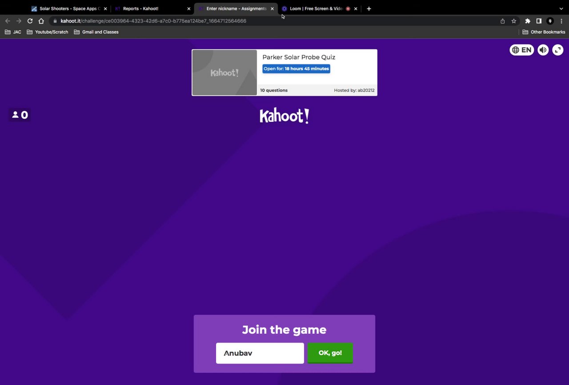569x385 pixels.
Task: Change language with EN globe button
Action: 522,50
